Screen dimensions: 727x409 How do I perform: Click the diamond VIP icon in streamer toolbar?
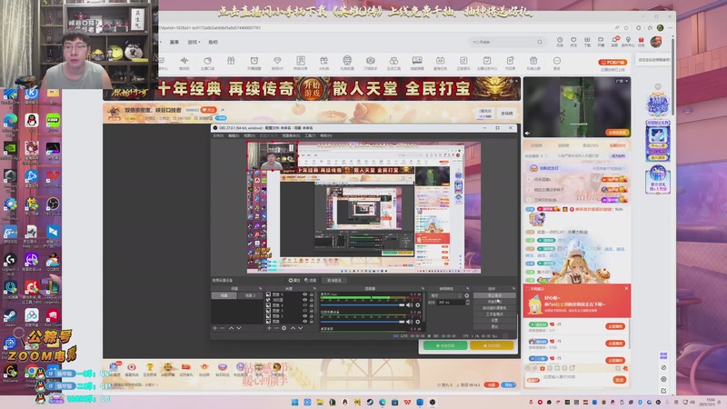pyautogui.click(x=277, y=61)
